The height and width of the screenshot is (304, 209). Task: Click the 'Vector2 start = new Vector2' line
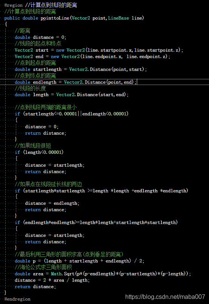[x=99, y=50]
